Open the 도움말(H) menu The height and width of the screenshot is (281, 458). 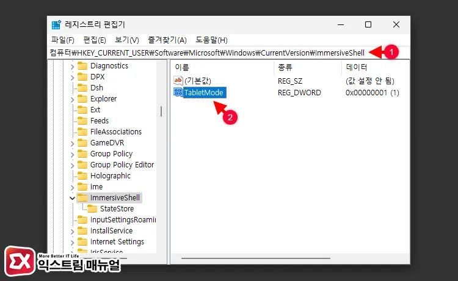211,40
